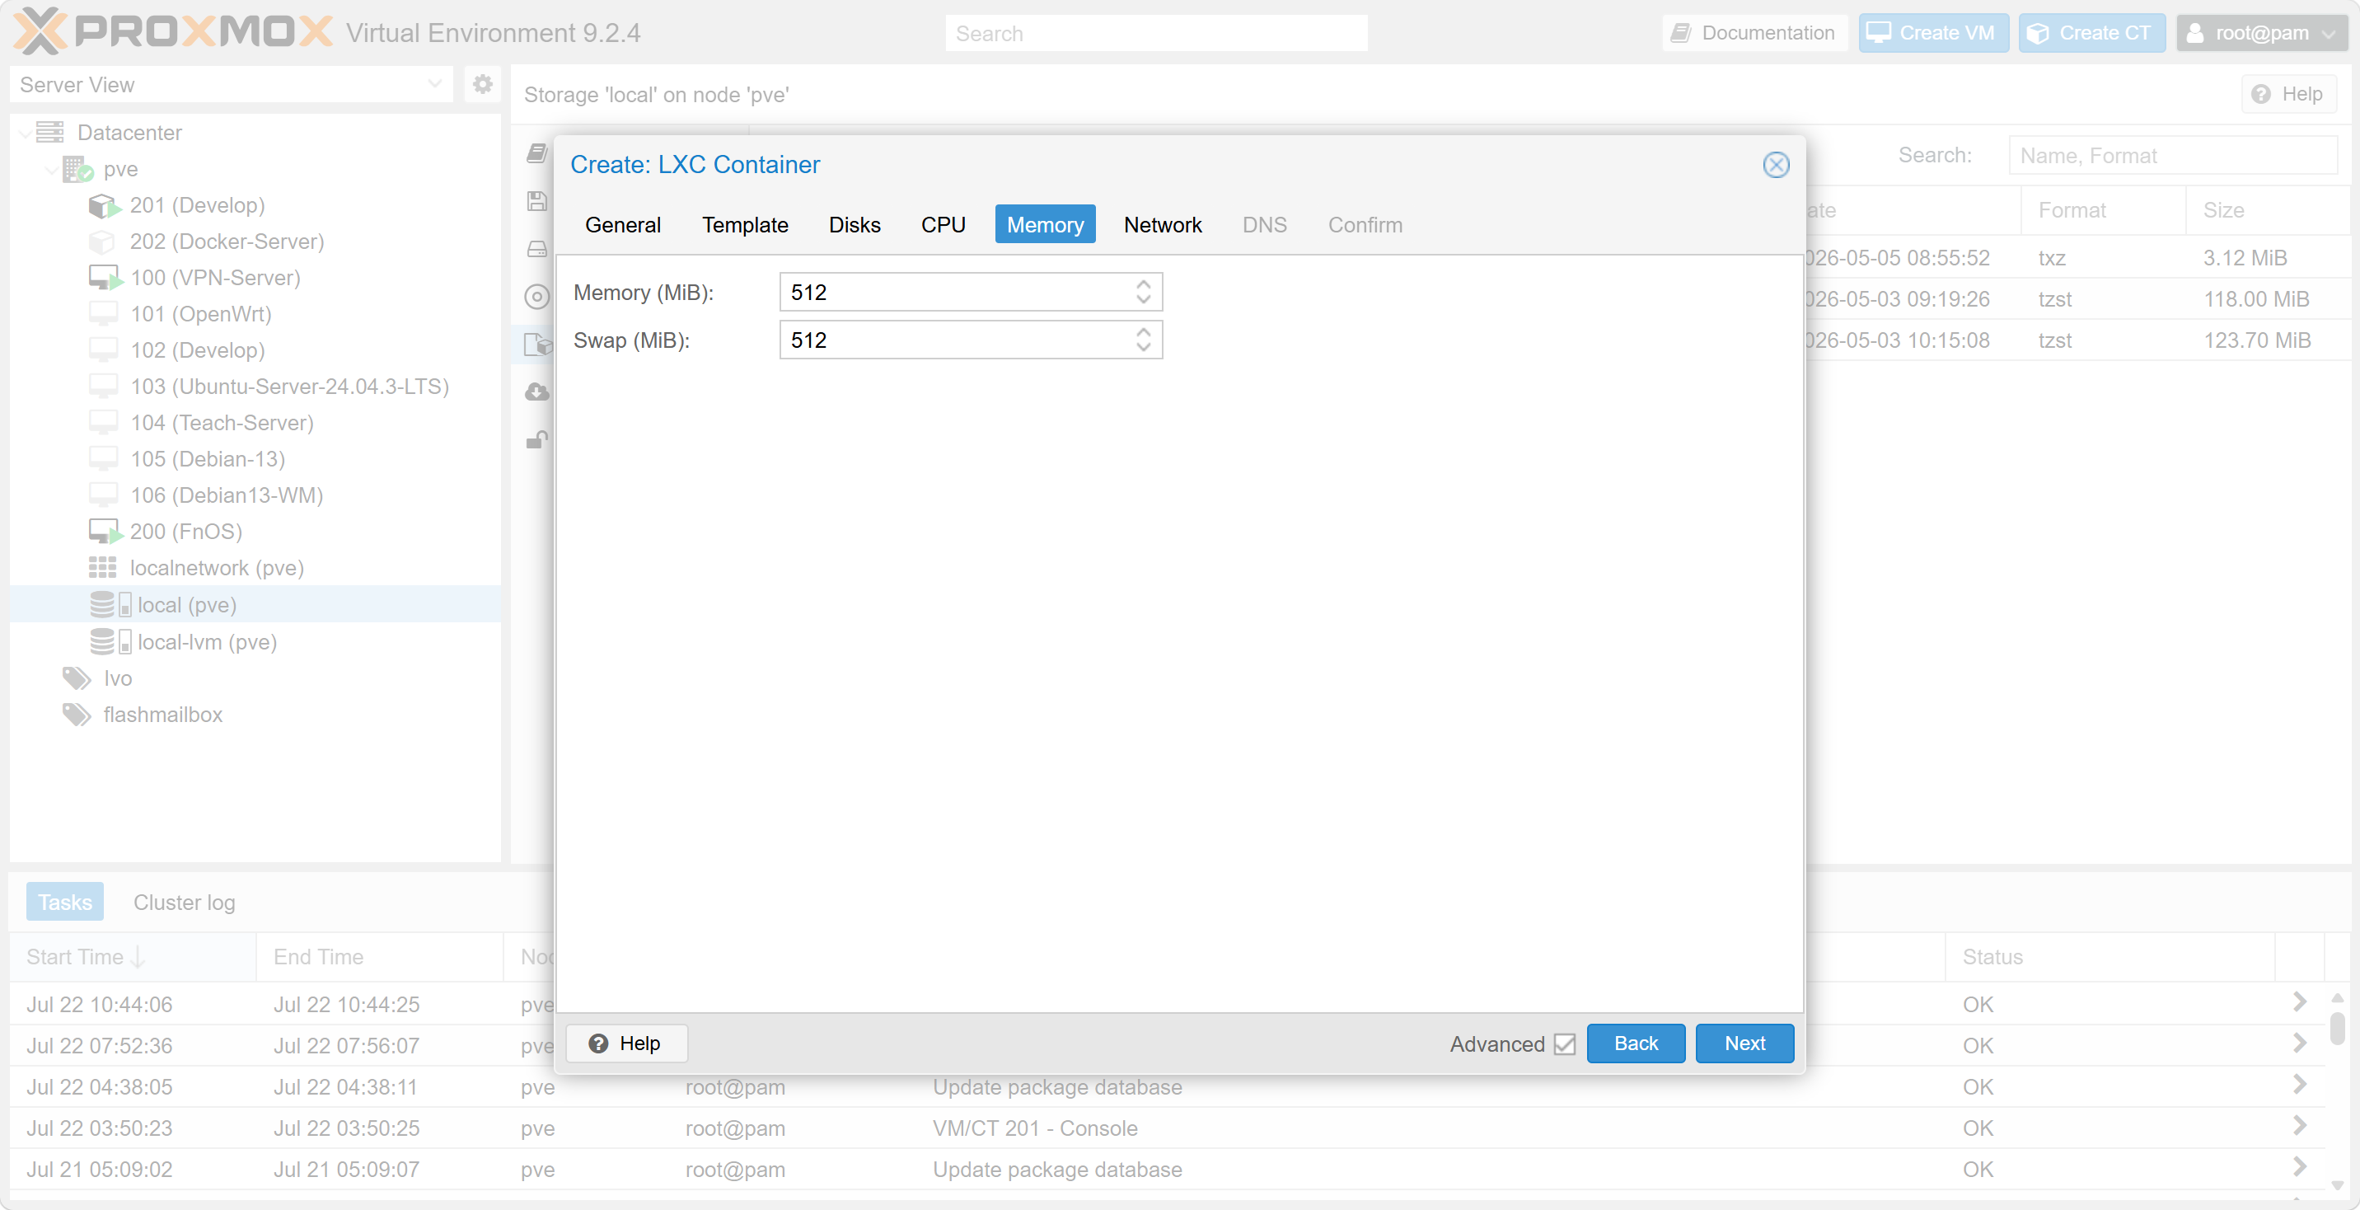Screen dimensions: 2360x1210
Task: Select local-lvm (pve) storage icon
Action: click(110, 641)
